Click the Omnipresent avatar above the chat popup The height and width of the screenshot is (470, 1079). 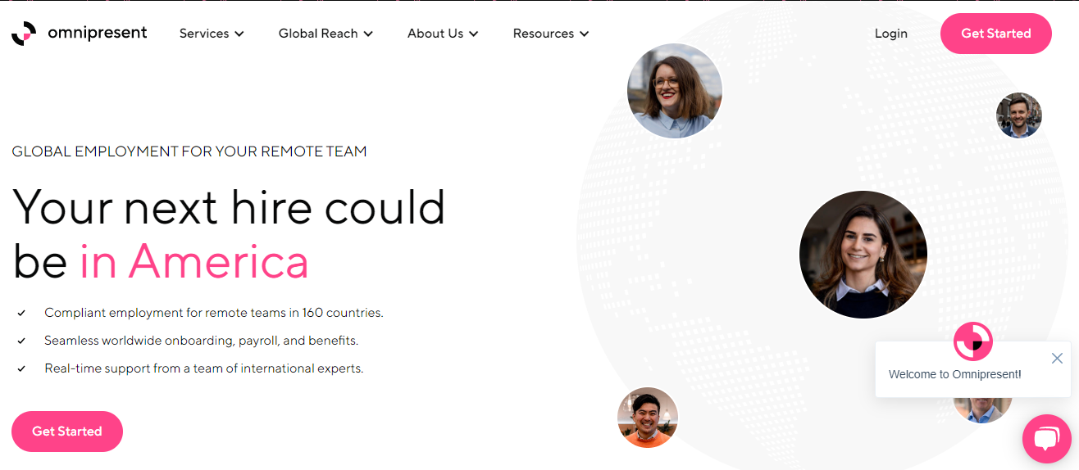[x=973, y=341]
